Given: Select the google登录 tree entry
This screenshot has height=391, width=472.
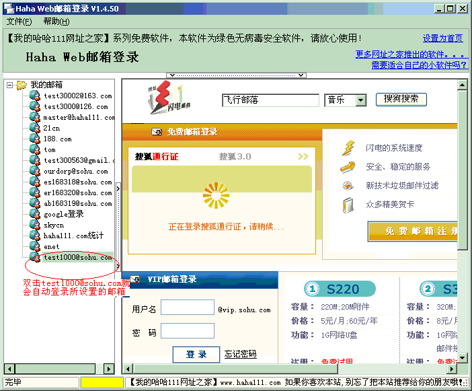Looking at the screenshot, I should (63, 214).
